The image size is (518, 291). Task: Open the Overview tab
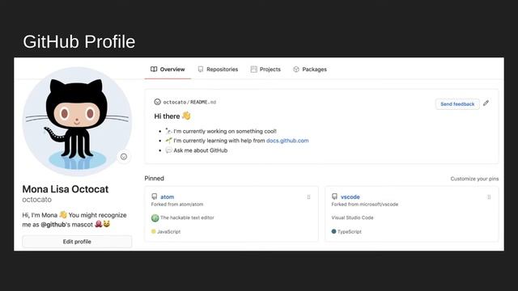tap(168, 70)
